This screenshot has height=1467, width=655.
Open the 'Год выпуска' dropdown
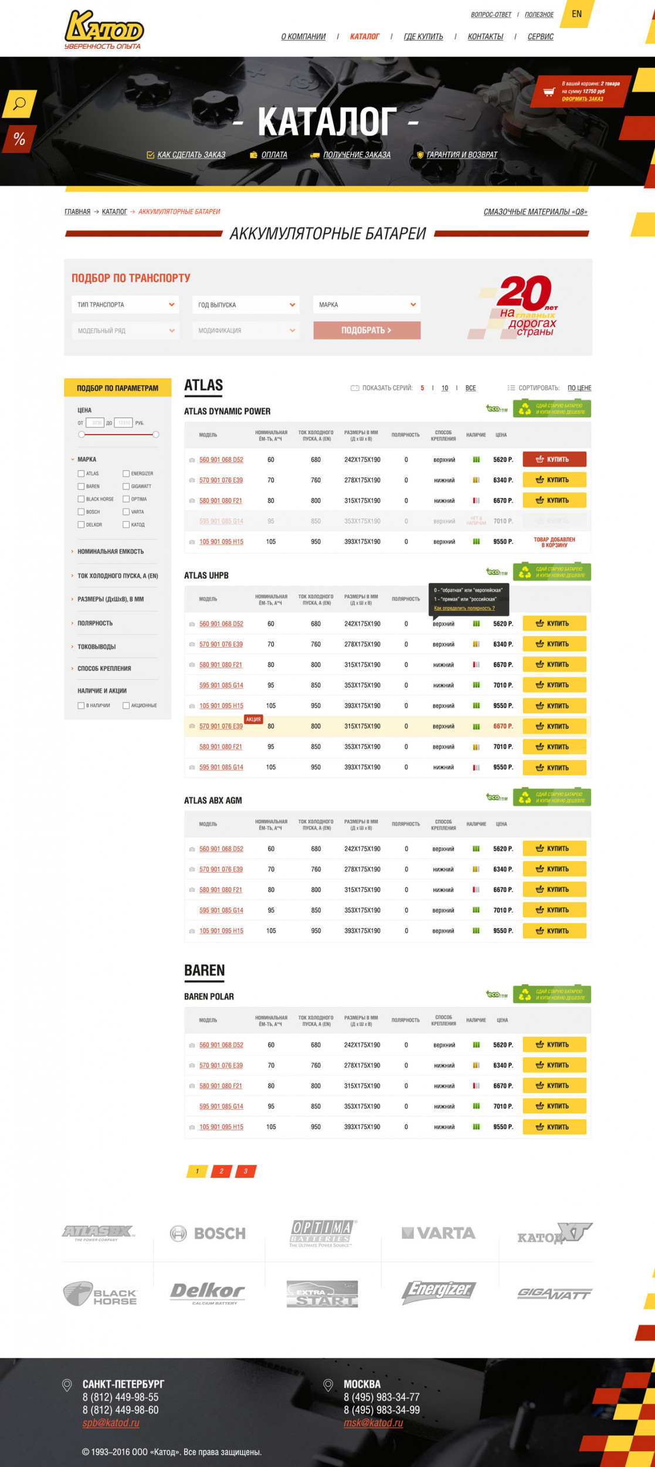246,305
